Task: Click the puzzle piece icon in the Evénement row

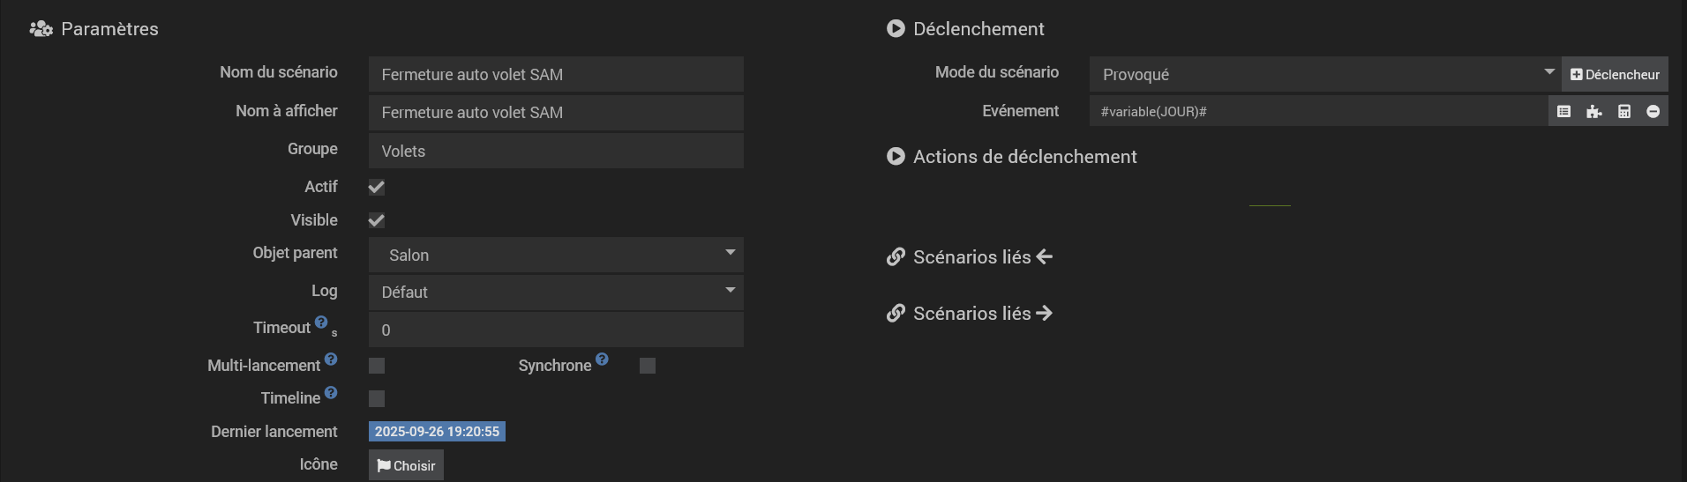Action: tap(1593, 112)
